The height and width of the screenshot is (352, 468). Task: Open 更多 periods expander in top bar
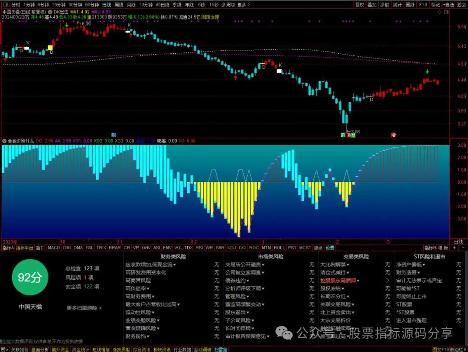[244, 5]
